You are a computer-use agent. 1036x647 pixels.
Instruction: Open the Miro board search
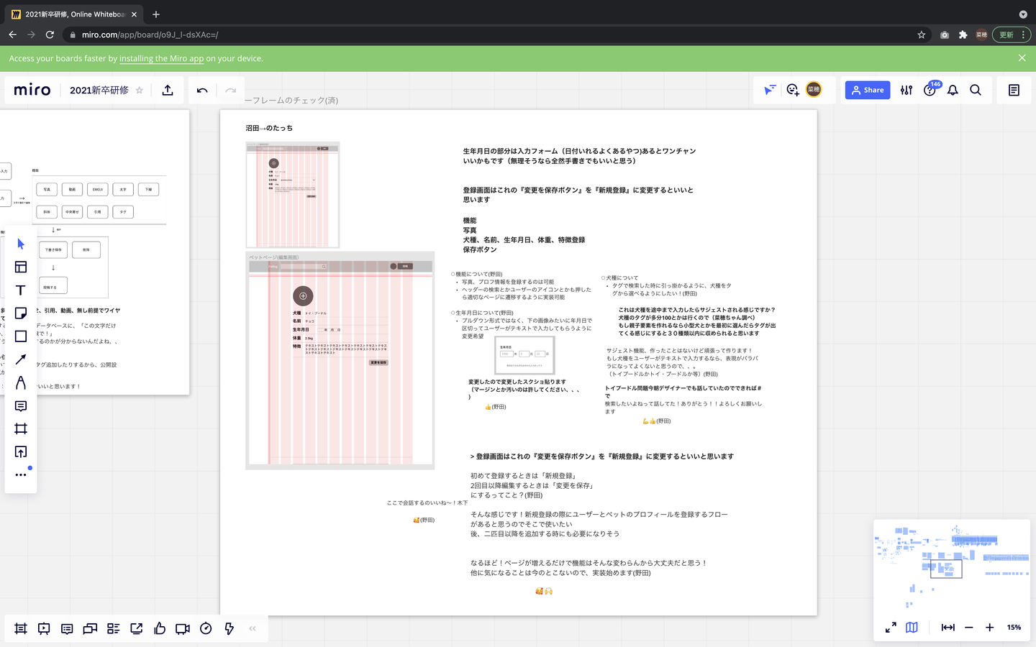(976, 90)
